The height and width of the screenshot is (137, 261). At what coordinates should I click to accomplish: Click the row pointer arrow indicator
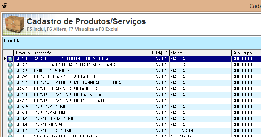click(x=5, y=59)
